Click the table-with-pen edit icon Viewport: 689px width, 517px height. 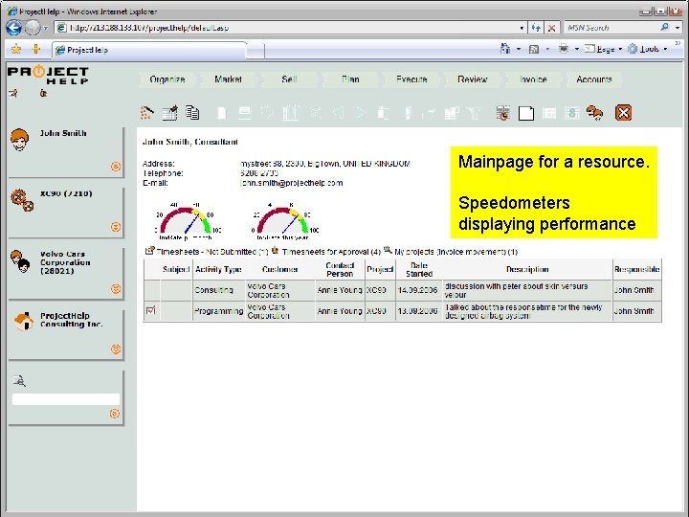pos(170,113)
